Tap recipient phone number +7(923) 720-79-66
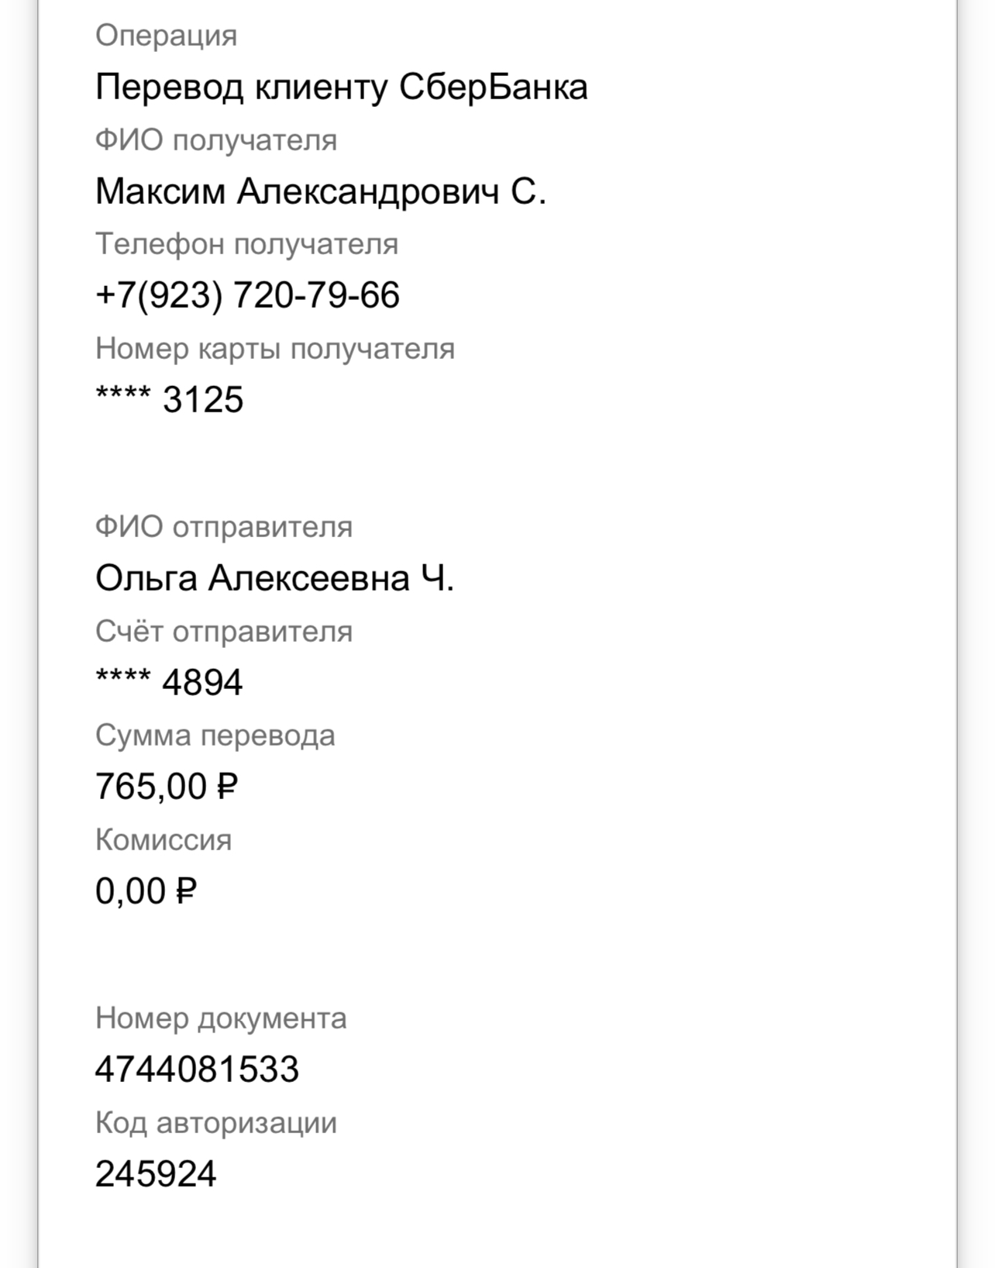Screen dimensions: 995x1268 (x=247, y=295)
